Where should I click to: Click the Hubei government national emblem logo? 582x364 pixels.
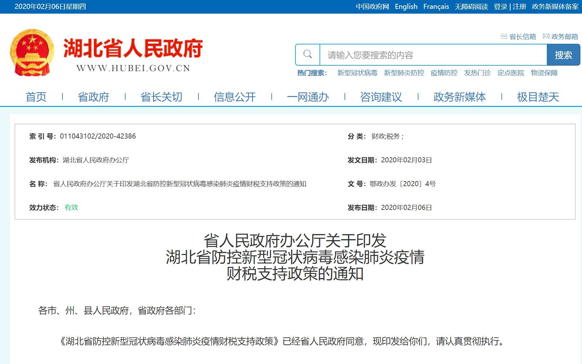point(32,53)
